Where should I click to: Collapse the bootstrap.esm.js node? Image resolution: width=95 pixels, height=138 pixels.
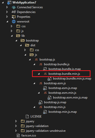tap(34, 83)
